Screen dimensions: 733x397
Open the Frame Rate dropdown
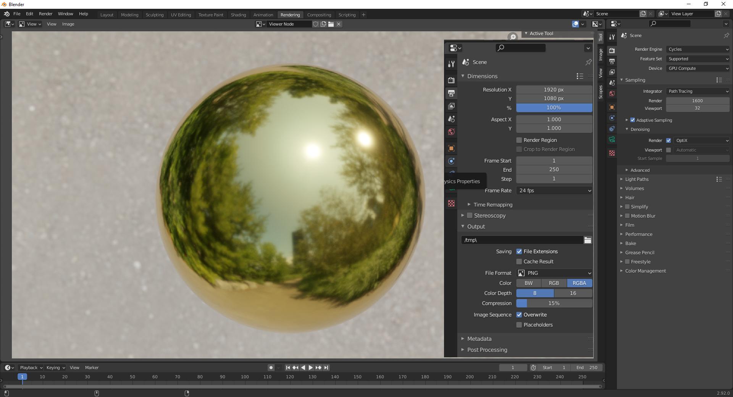(x=554, y=190)
